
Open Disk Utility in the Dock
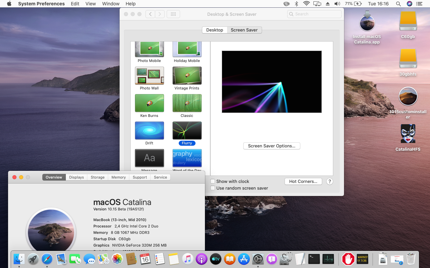point(286,259)
